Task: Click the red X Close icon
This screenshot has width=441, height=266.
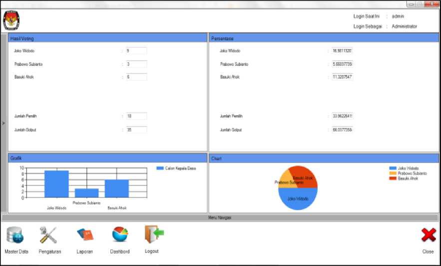Action: [428, 235]
